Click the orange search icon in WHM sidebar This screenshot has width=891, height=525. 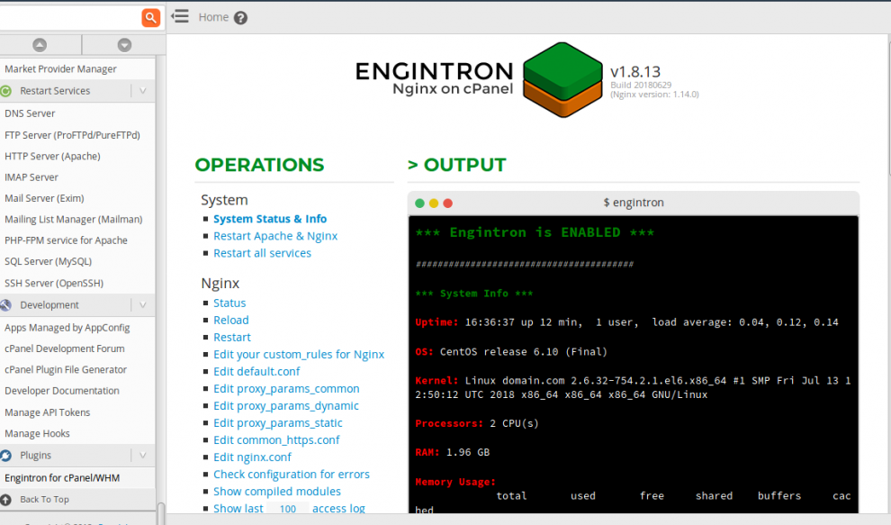[150, 17]
